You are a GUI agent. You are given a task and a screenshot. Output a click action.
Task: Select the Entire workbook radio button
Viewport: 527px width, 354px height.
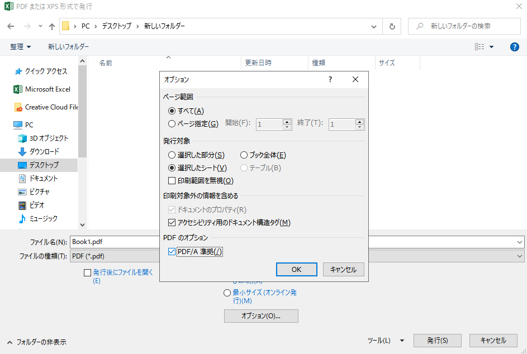244,155
